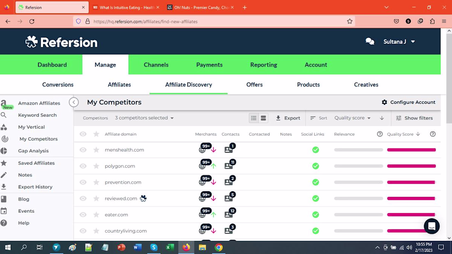Star menshealth.com as saved affiliate

pyautogui.click(x=96, y=150)
